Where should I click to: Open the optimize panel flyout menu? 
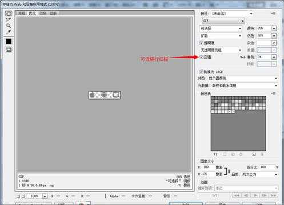click(x=273, y=14)
